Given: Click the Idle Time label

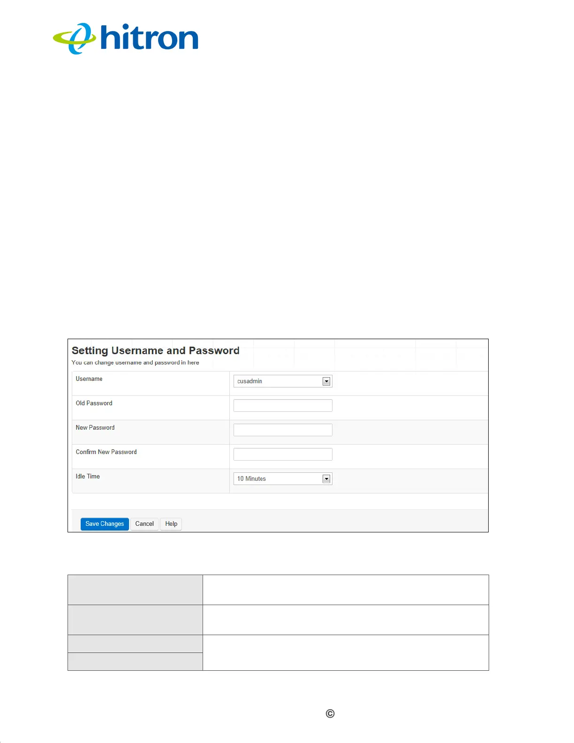Looking at the screenshot, I should click(x=88, y=477).
